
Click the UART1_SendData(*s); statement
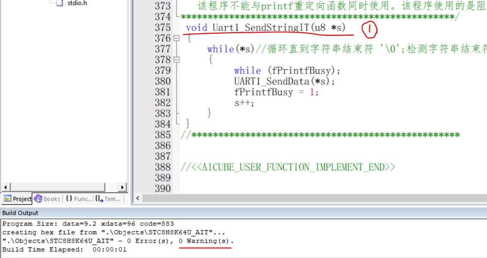[x=285, y=82]
